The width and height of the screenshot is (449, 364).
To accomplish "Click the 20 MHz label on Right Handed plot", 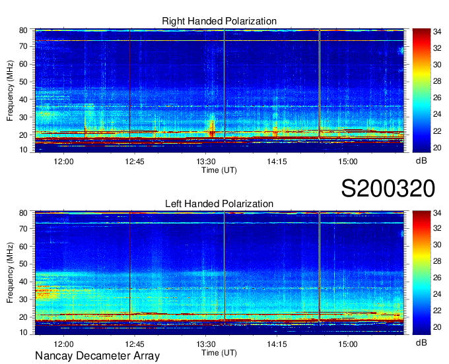I will tap(23, 135).
